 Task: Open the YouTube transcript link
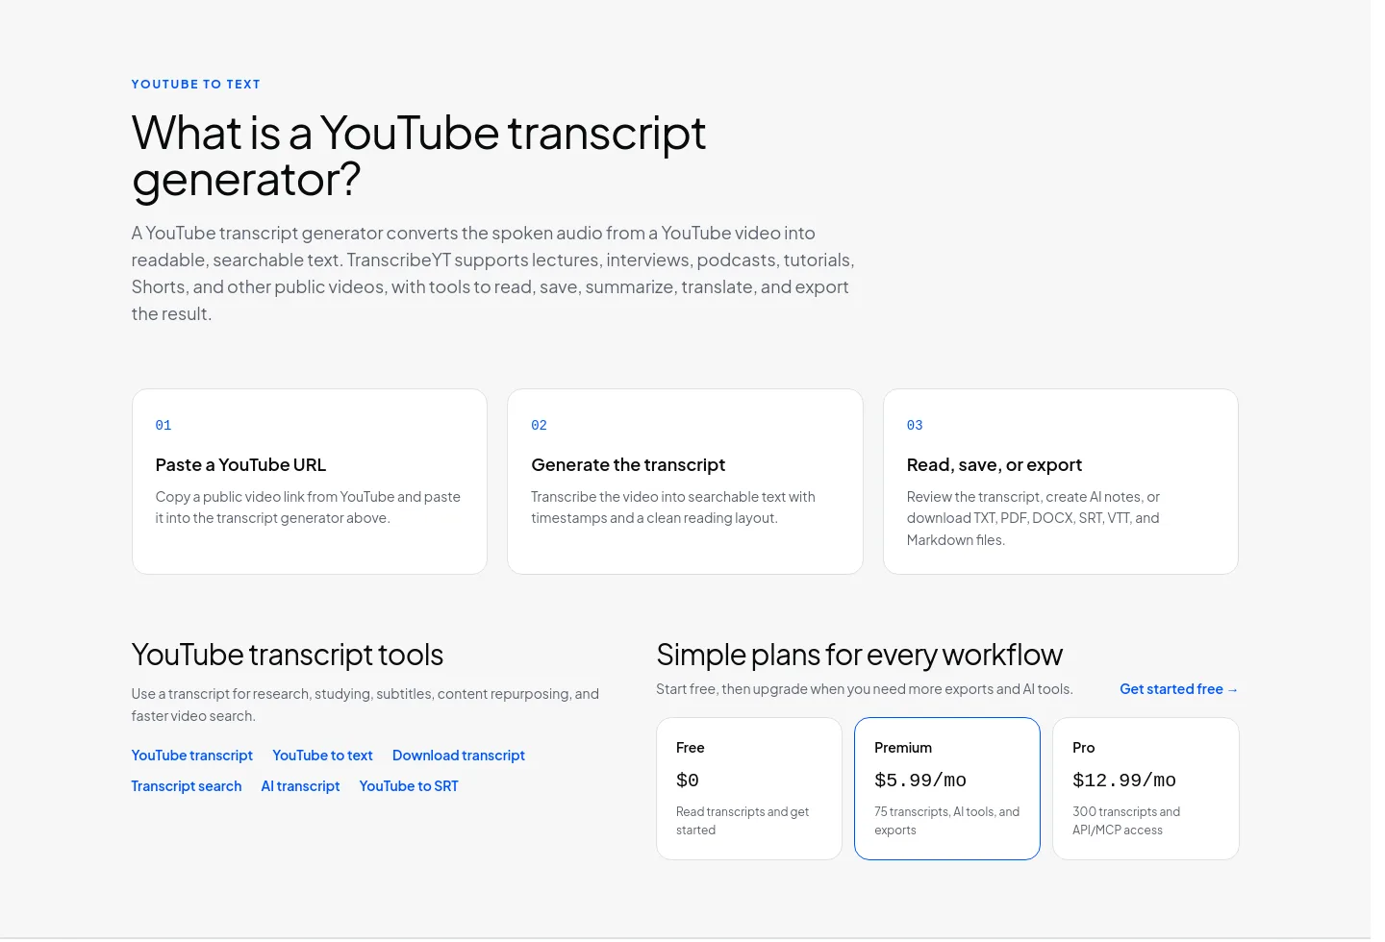coord(192,756)
